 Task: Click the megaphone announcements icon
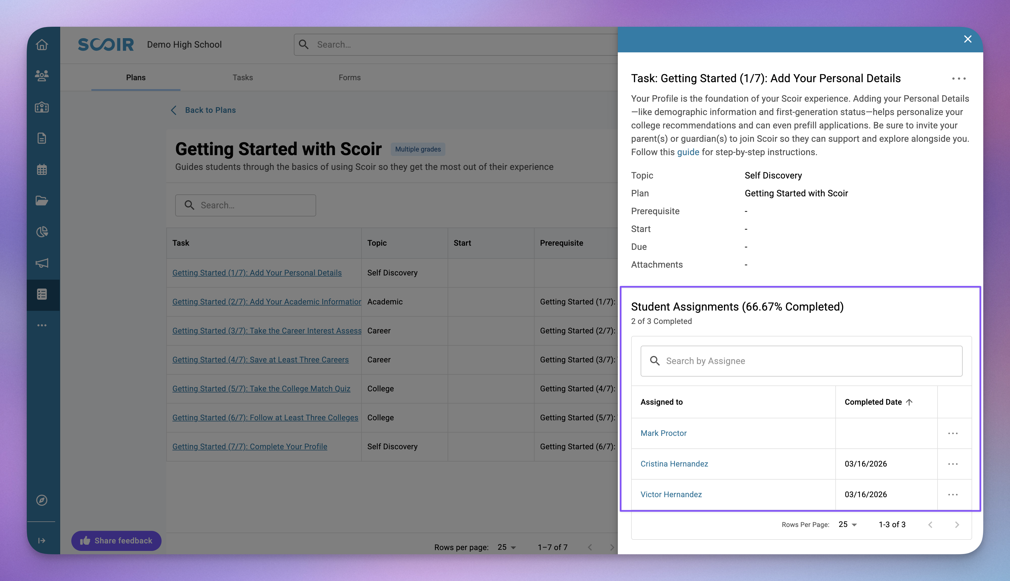click(x=42, y=263)
